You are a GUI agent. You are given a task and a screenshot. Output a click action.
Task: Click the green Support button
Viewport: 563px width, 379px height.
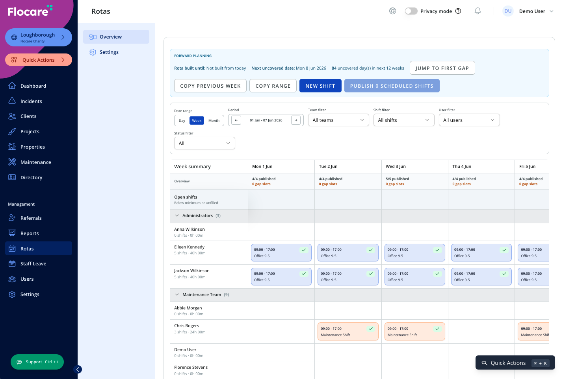[x=37, y=362]
